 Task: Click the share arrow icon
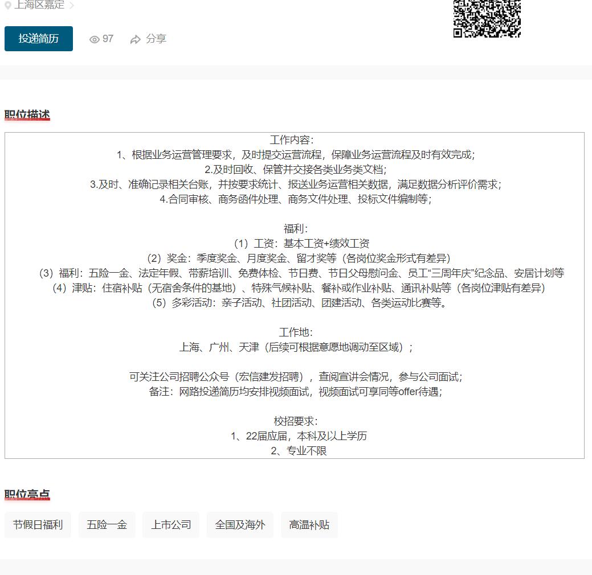[135, 39]
